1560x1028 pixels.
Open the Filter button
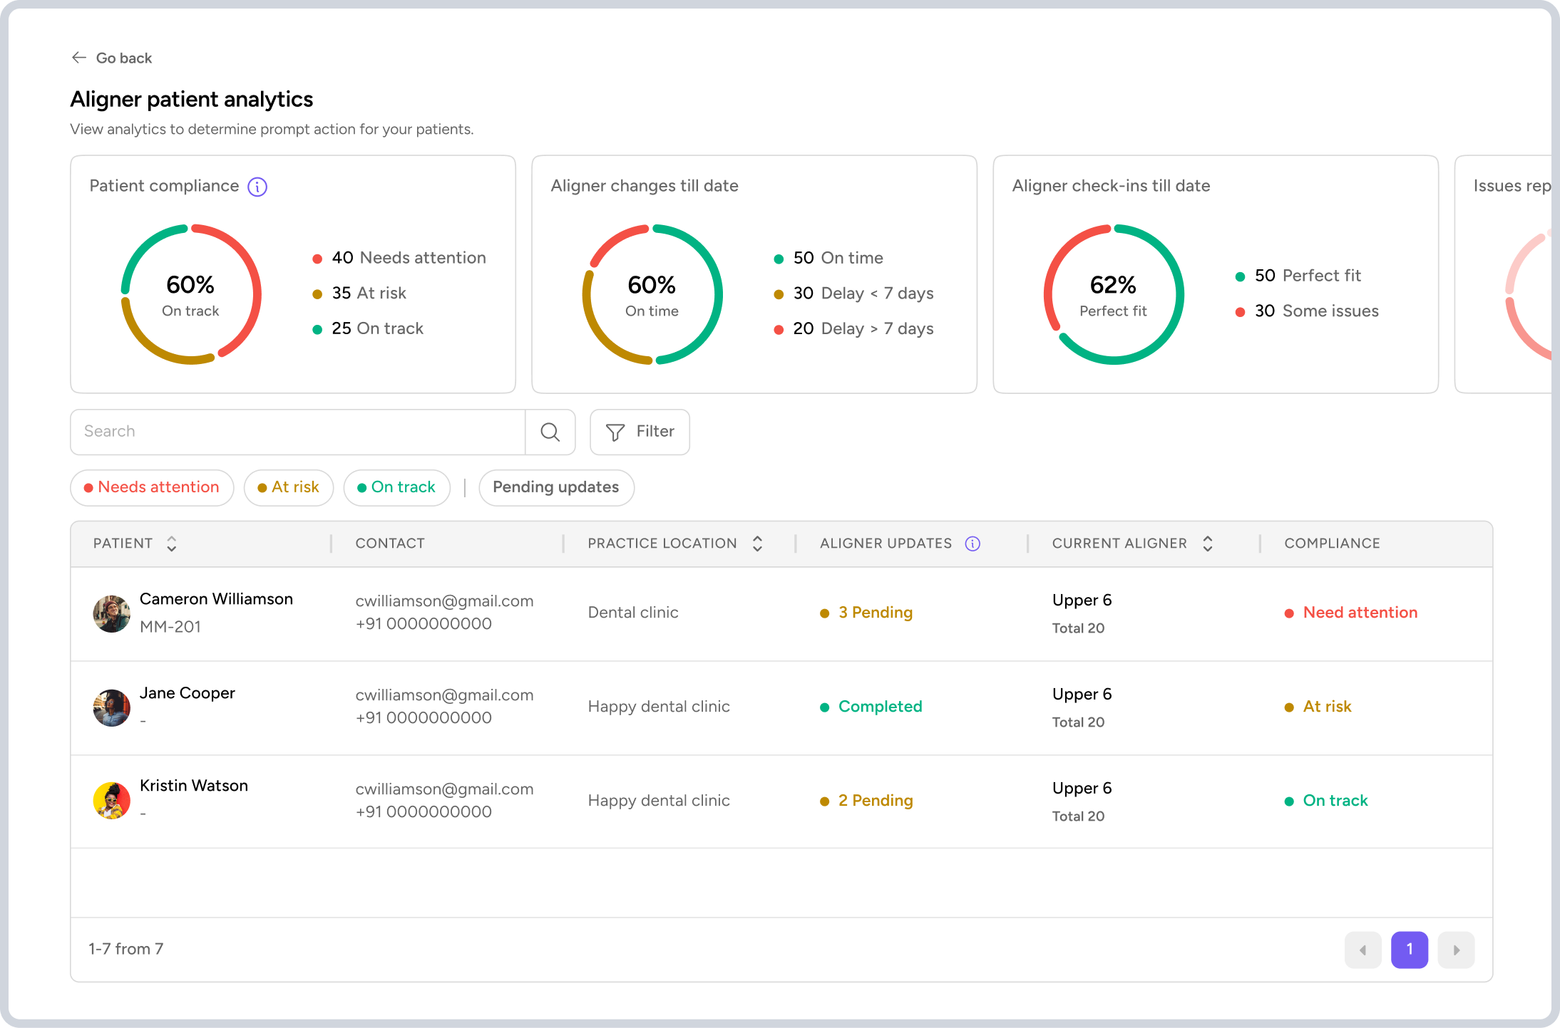pyautogui.click(x=640, y=432)
